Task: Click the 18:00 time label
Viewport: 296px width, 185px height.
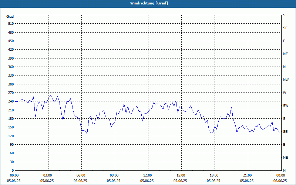Action: pyautogui.click(x=214, y=175)
